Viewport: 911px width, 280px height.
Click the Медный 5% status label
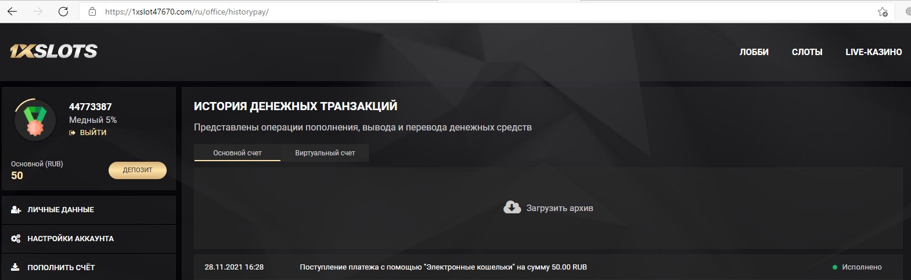(93, 120)
